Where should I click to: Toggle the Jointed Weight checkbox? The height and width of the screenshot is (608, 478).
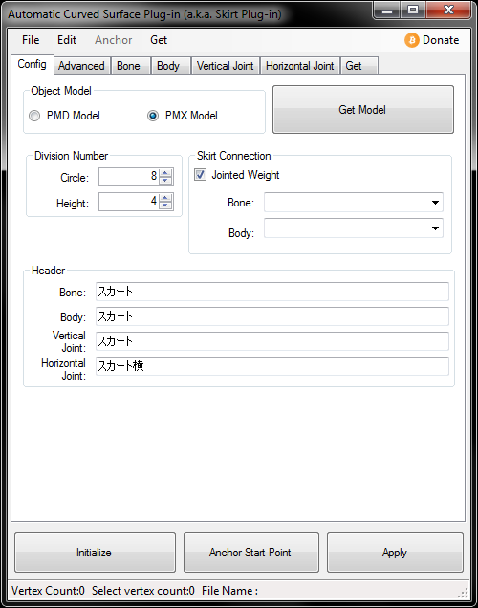200,175
